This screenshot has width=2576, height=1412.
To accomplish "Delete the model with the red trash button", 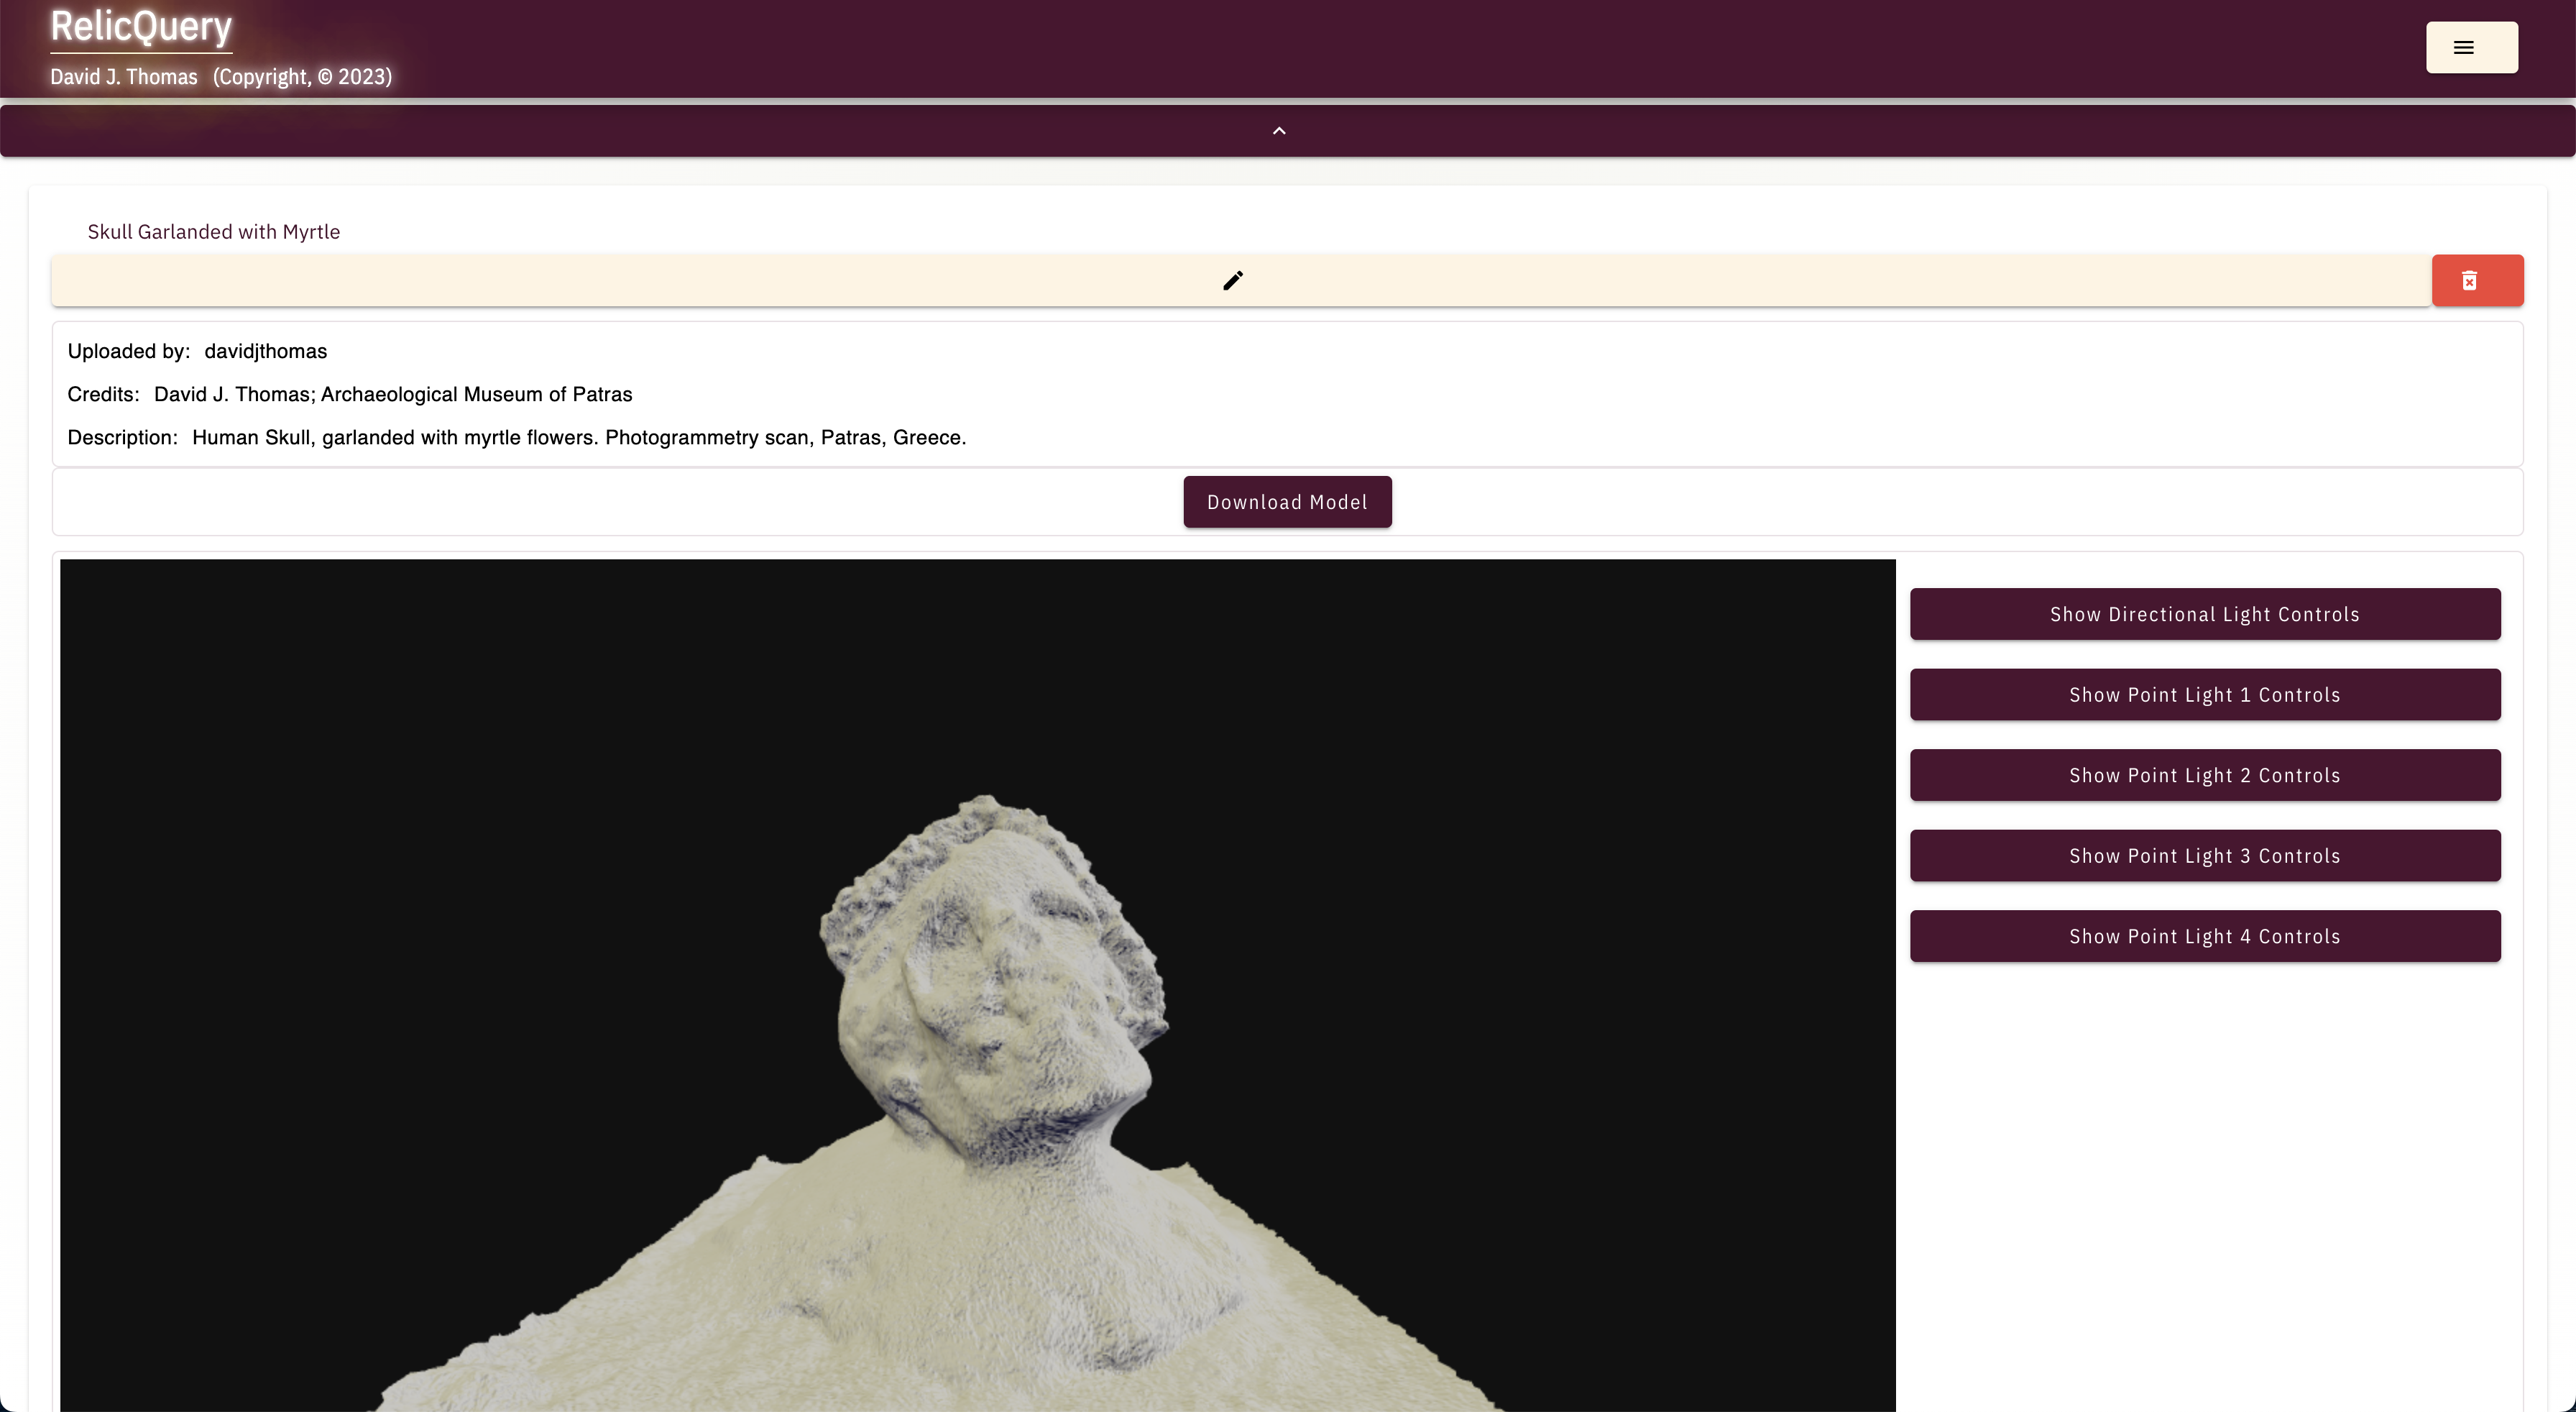I will [2477, 280].
